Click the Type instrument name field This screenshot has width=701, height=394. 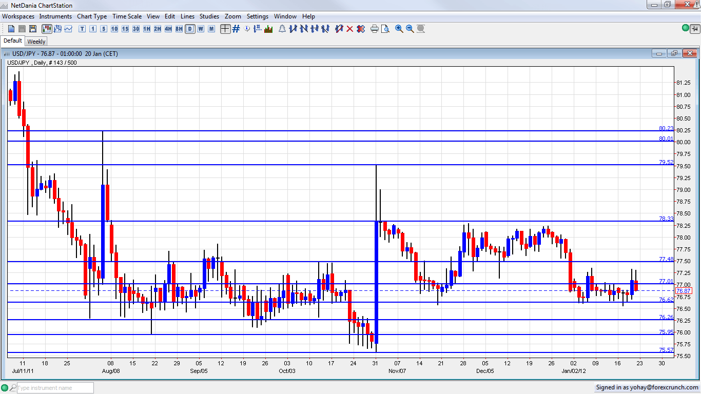pyautogui.click(x=55, y=388)
